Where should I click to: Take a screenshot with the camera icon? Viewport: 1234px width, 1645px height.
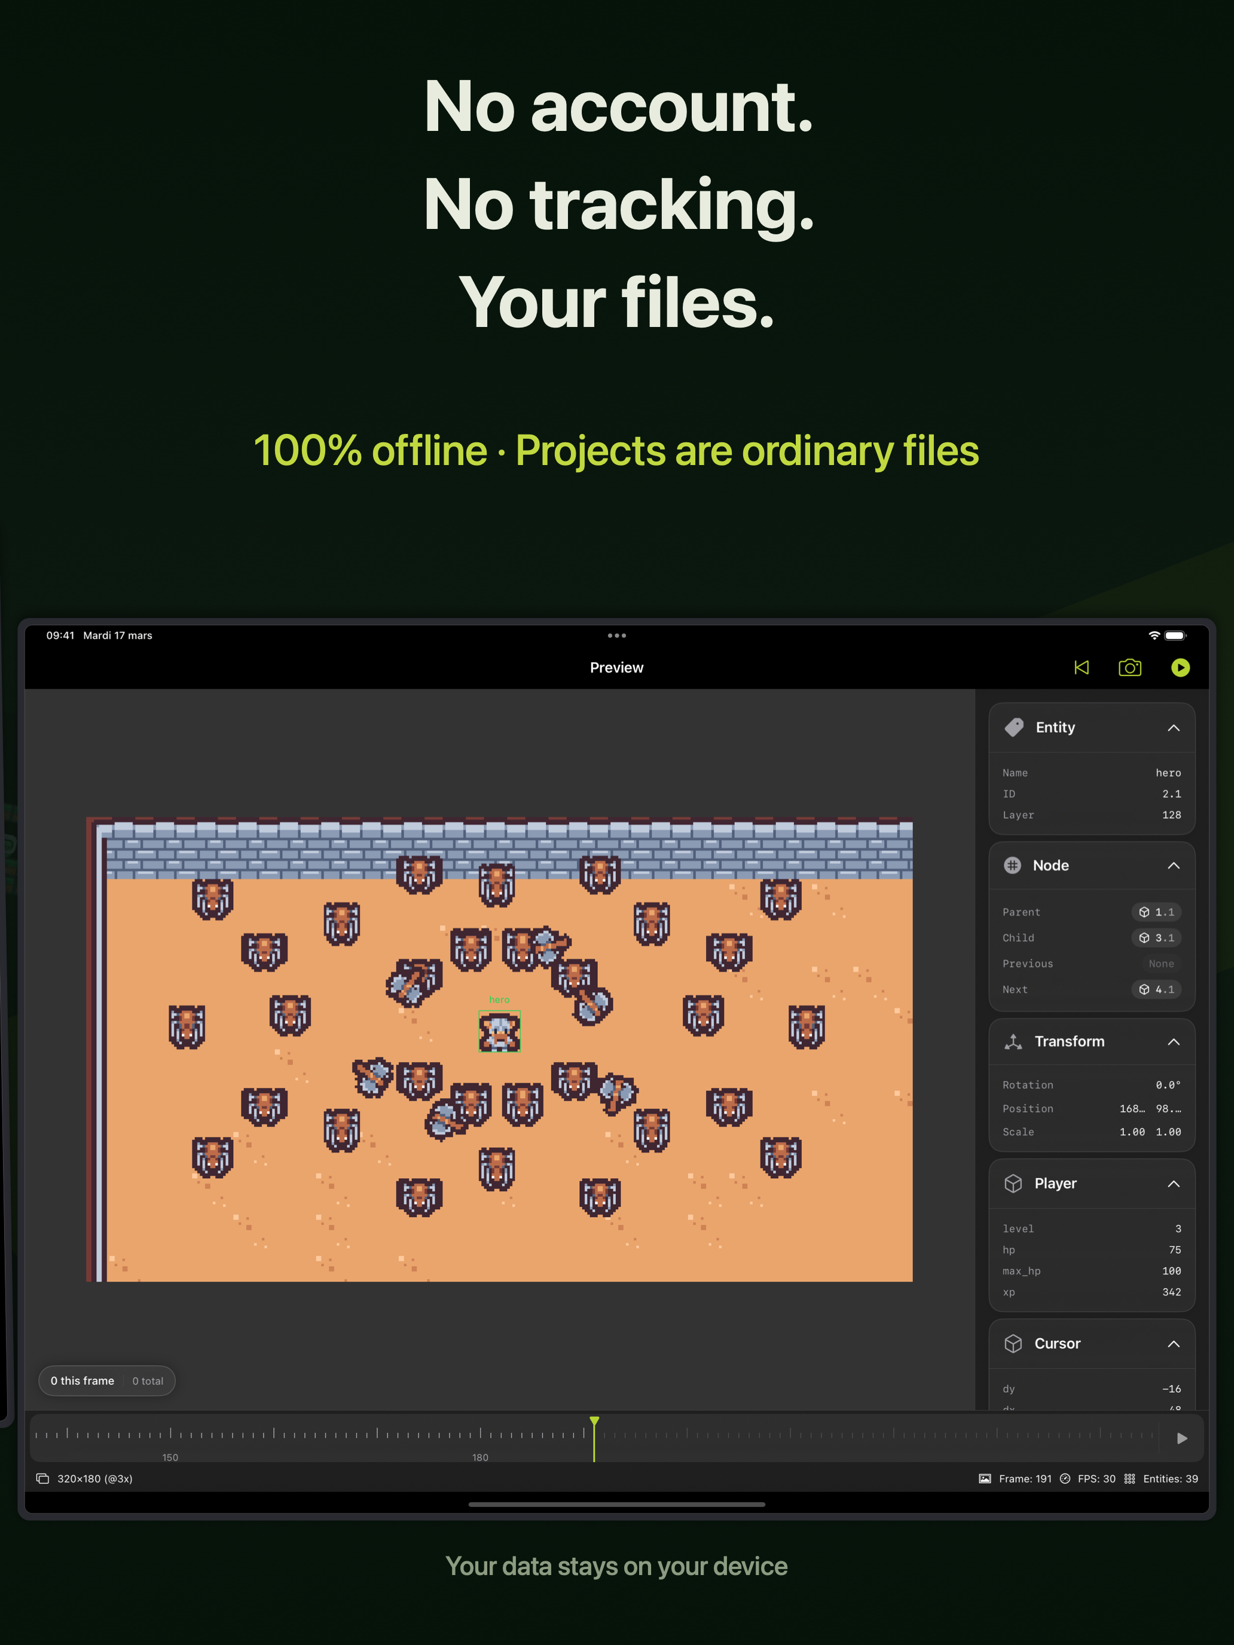click(x=1130, y=667)
